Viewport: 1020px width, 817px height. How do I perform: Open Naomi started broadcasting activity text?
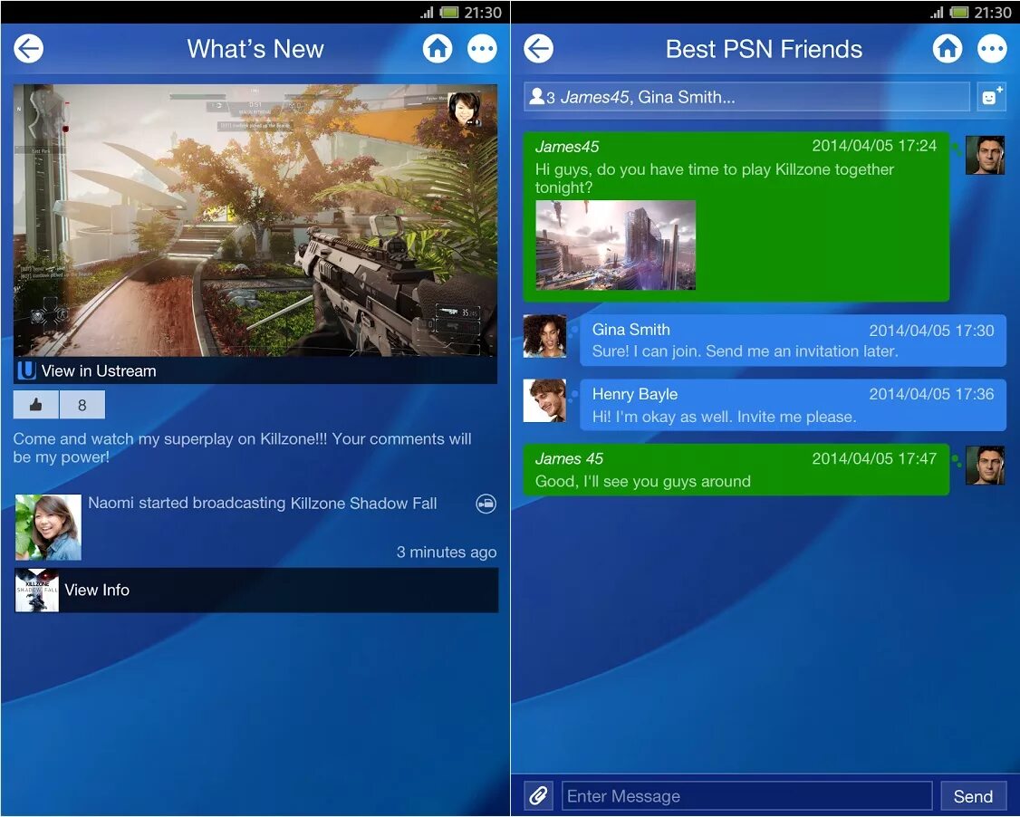(x=262, y=503)
